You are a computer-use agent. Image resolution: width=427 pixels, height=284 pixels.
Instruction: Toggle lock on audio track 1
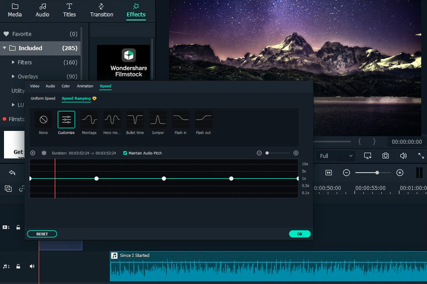point(18,266)
